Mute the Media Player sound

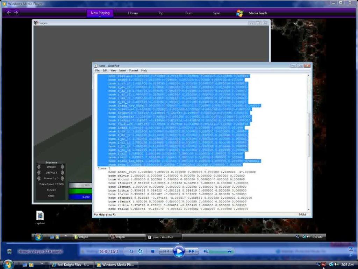206,251
